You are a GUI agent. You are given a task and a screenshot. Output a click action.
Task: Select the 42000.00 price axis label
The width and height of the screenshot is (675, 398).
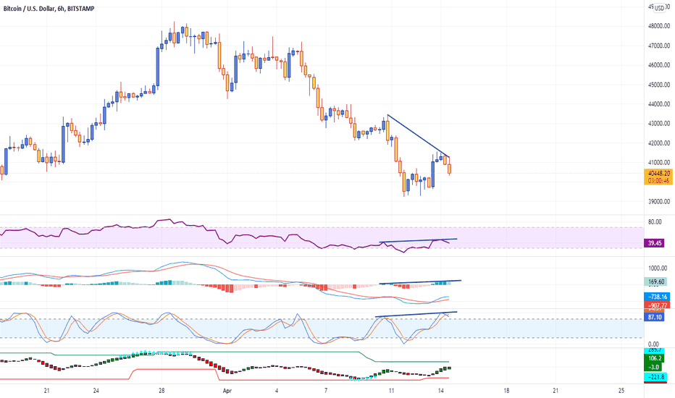[x=658, y=143]
